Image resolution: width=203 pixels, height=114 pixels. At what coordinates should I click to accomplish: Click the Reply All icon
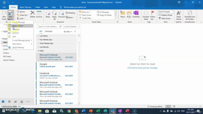(54, 15)
